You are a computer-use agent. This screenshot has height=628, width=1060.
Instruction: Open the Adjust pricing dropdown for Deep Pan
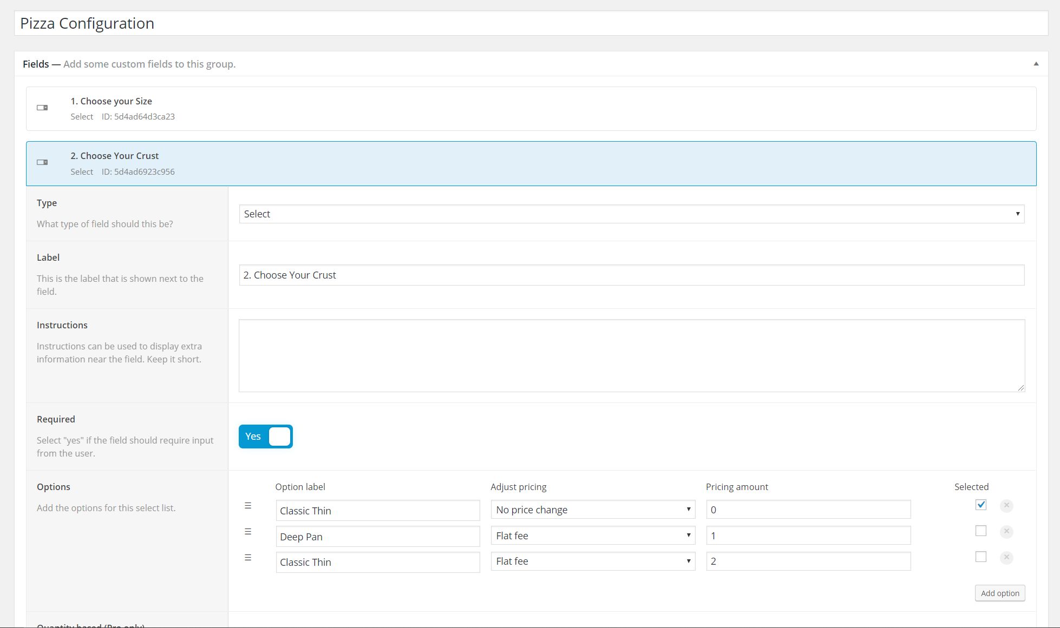tap(590, 536)
